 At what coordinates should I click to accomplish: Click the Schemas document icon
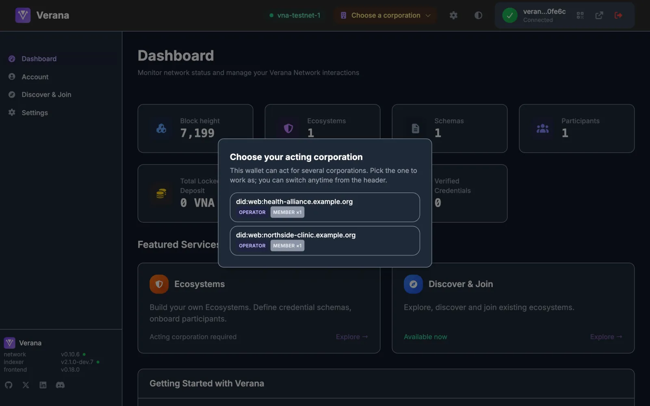(416, 129)
